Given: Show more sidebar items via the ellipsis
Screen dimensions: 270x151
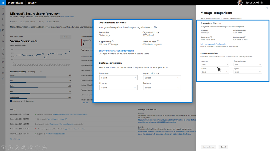Looking at the screenshot, I should tap(3, 84).
